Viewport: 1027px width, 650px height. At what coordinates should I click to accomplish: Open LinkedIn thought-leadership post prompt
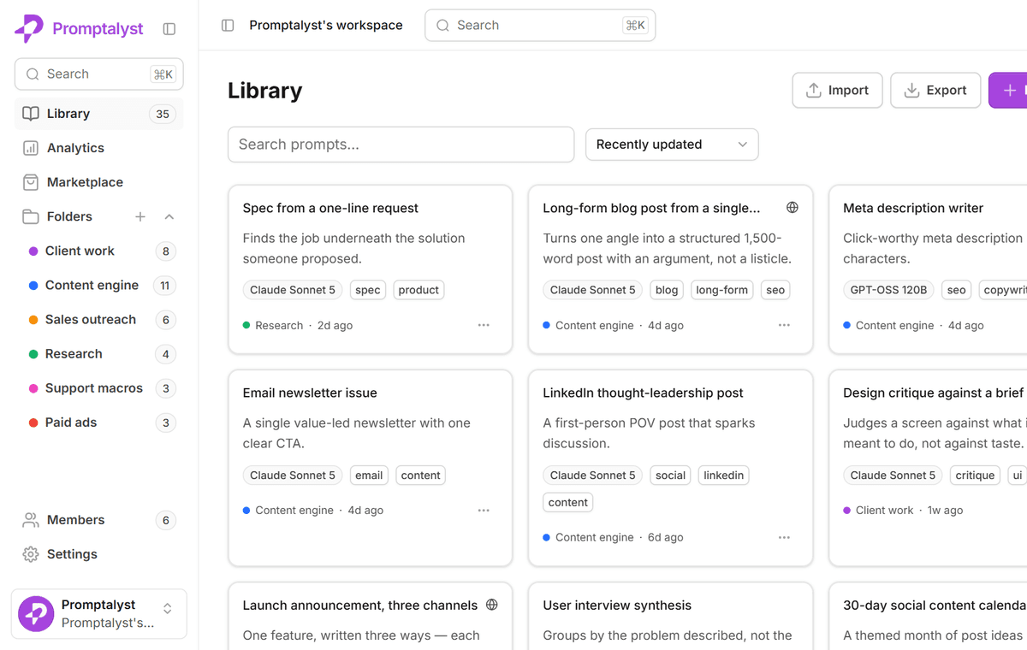click(x=643, y=393)
